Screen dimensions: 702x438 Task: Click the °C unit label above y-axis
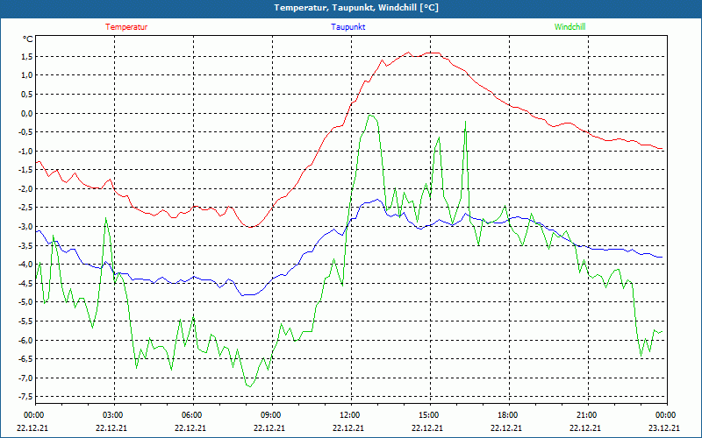tap(27, 39)
